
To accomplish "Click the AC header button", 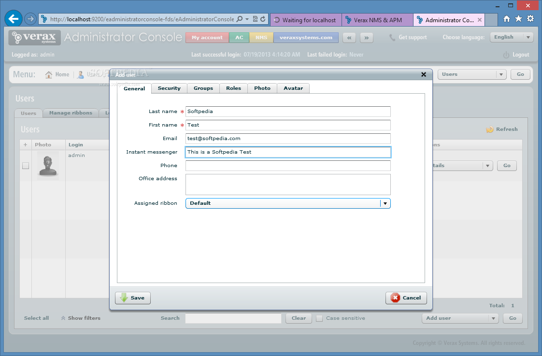I will coord(239,38).
